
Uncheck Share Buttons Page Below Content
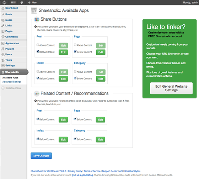75,51
